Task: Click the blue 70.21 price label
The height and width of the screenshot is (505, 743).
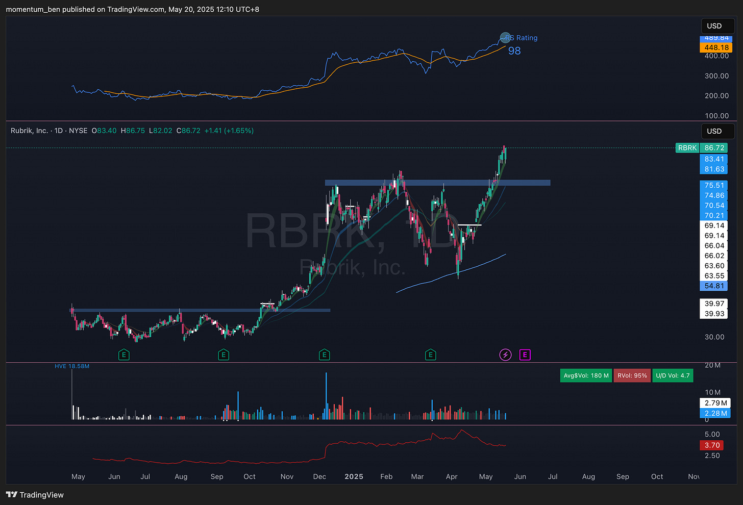Action: pyautogui.click(x=714, y=216)
